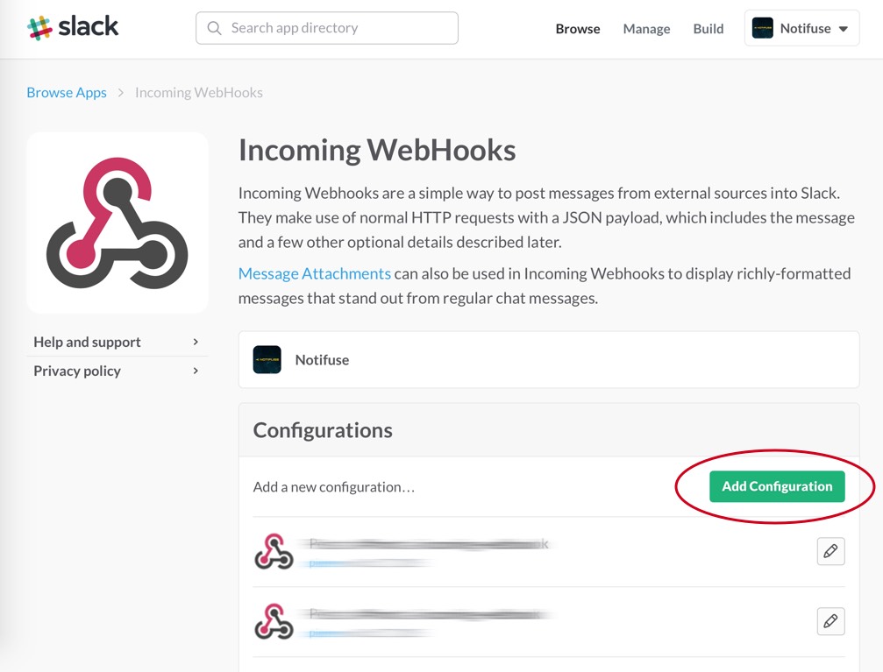Click the 'Add a new configuration…' text
The image size is (883, 672).
(334, 487)
